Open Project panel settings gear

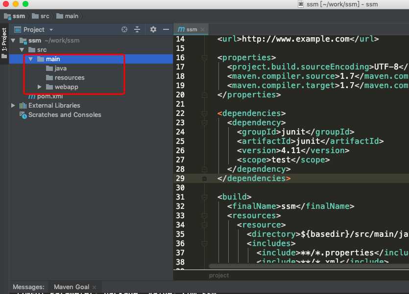point(153,29)
